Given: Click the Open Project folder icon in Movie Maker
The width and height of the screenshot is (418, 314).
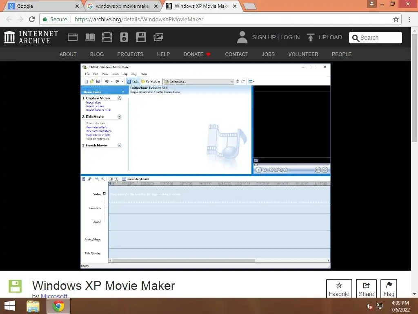Looking at the screenshot, I should [92, 81].
